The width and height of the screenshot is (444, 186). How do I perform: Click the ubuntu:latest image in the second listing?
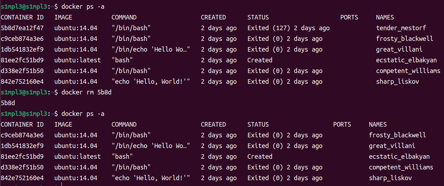pos(77,156)
